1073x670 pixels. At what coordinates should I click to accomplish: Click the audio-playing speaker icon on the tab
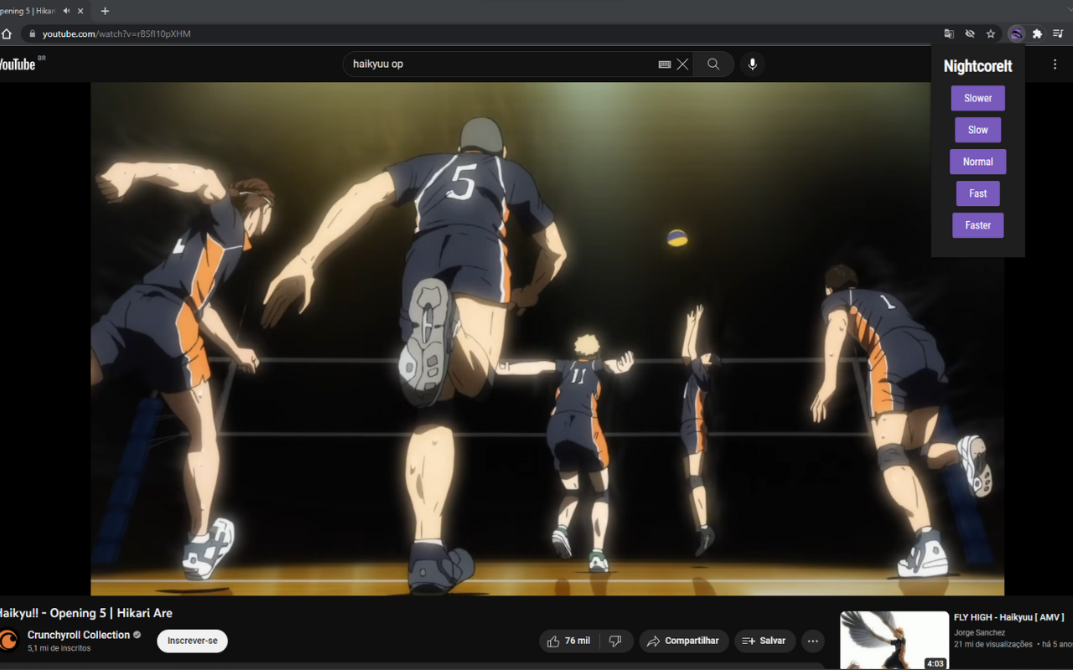pos(66,11)
